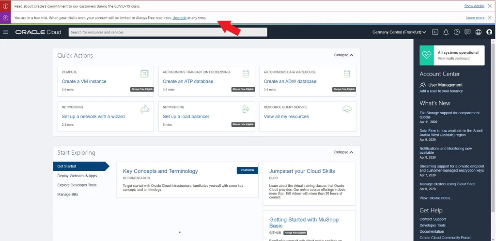The image size is (496, 241).
Task: Click the language globe icon
Action: pos(478,32)
